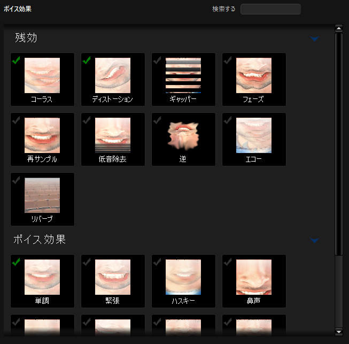Image resolution: width=349 pixels, height=344 pixels.
Task: Enable the エコー checkmark
Action: (228, 120)
